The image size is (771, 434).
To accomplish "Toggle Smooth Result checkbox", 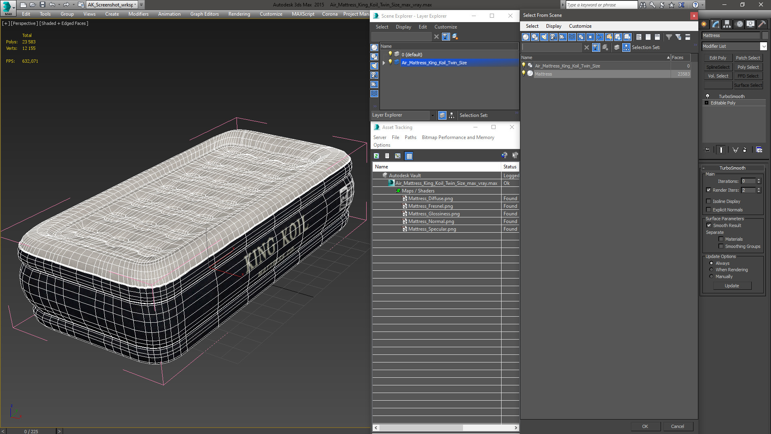I will click(709, 225).
